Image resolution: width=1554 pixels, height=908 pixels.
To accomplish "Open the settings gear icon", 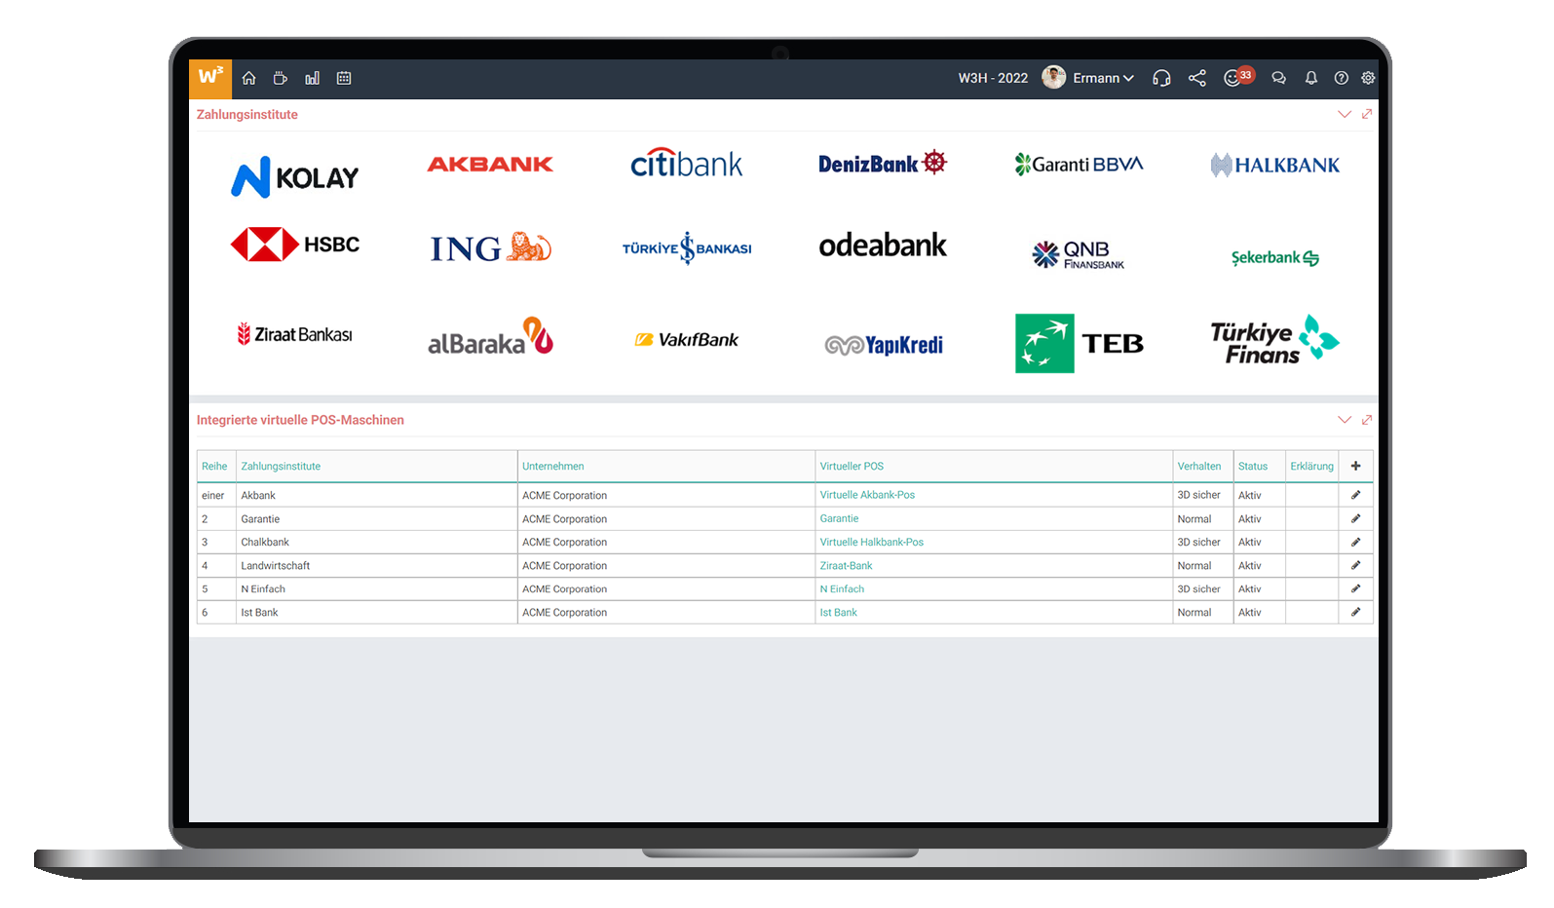I will point(1369,78).
